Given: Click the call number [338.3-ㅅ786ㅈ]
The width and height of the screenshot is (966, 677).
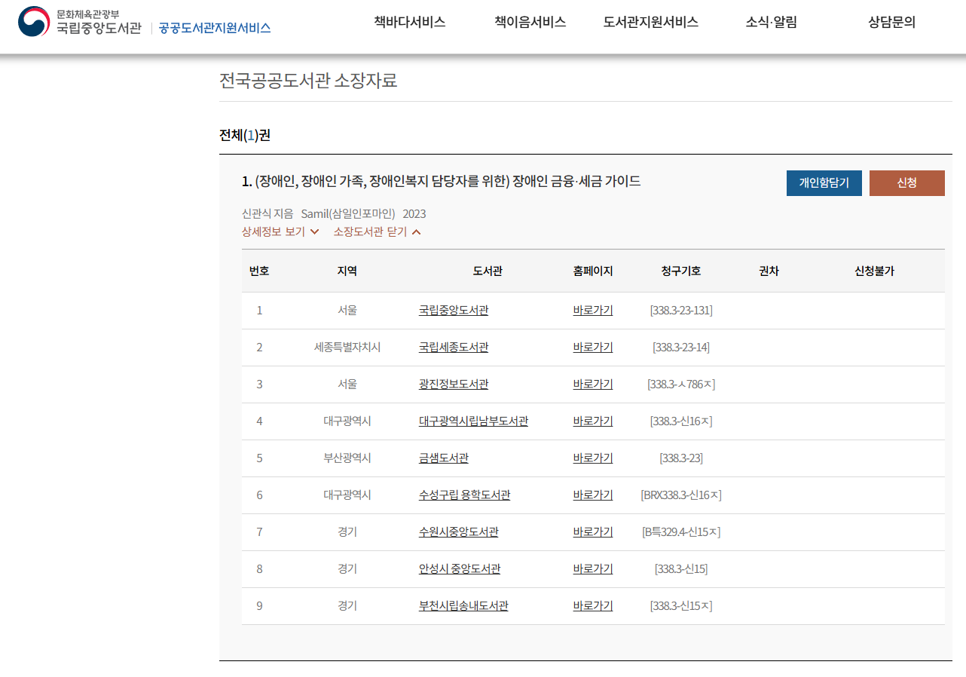Looking at the screenshot, I should [681, 384].
